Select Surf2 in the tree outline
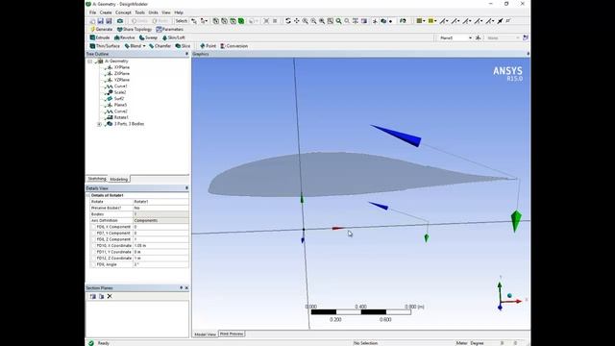Viewport: 615px width, 346px height. point(119,99)
